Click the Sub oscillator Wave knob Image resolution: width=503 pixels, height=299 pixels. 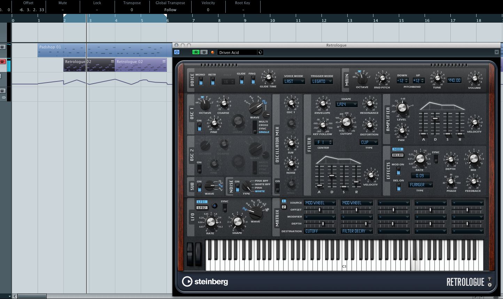[209, 186]
